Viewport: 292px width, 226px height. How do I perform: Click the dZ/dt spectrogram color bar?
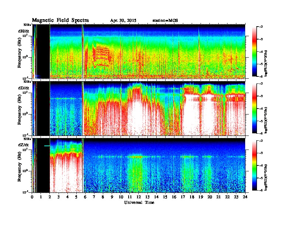click(x=254, y=165)
